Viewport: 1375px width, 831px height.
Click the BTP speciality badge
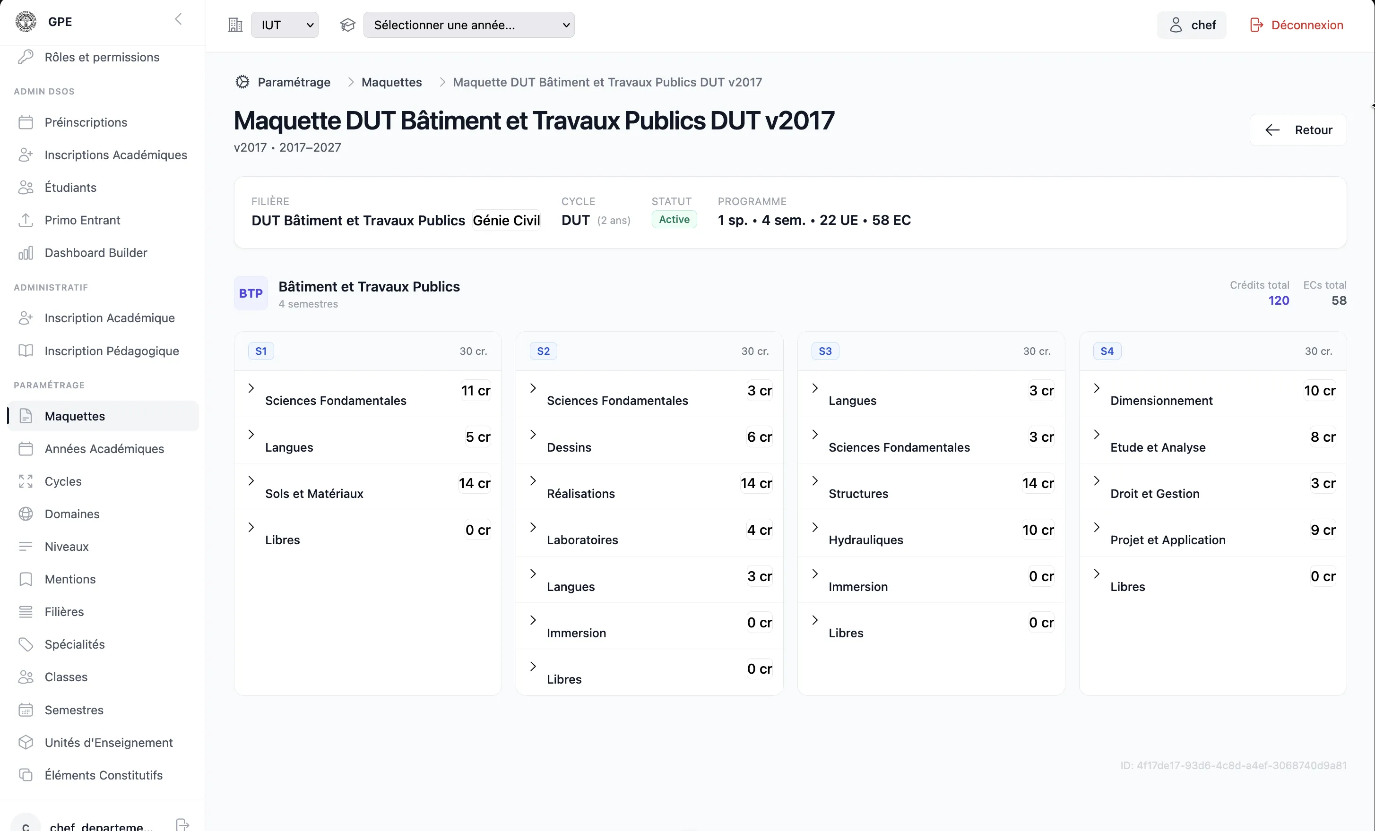click(x=251, y=293)
